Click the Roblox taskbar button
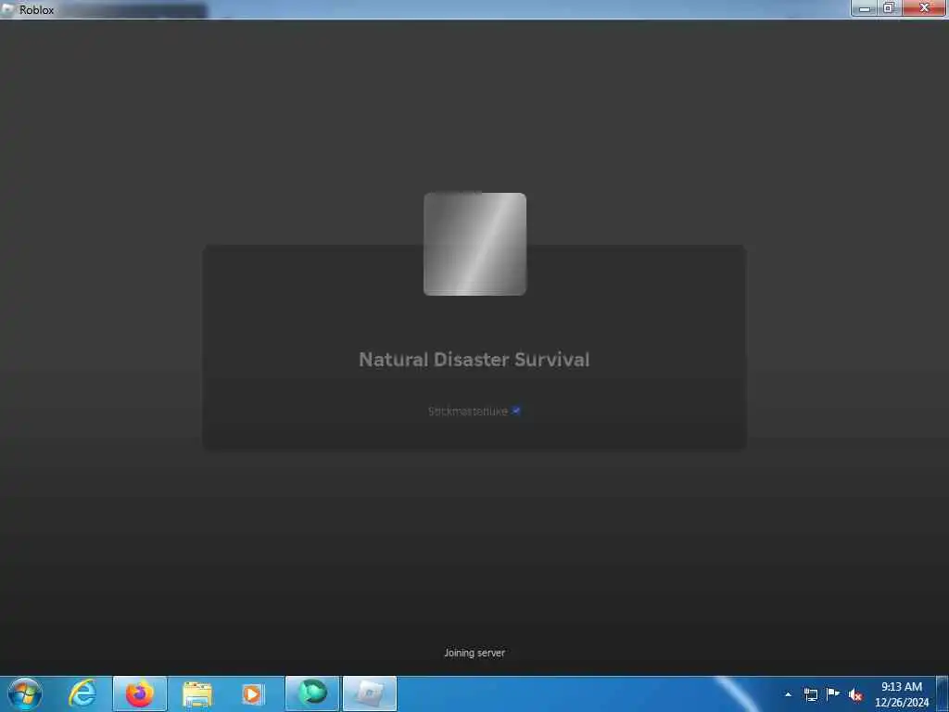 pos(370,693)
